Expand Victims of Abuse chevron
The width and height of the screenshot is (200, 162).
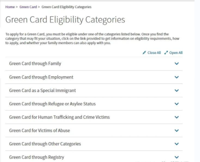pos(177,131)
